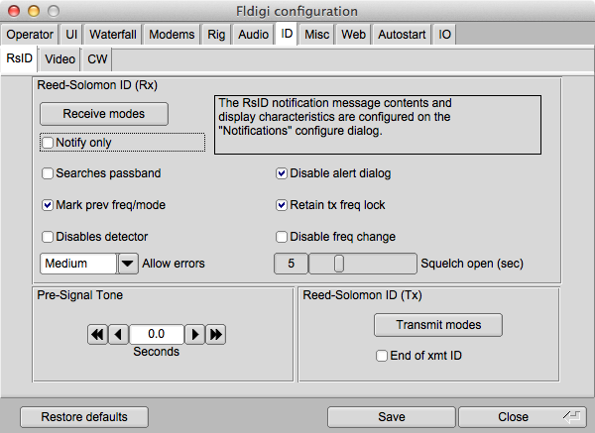Open Transmit modes settings

(x=438, y=325)
